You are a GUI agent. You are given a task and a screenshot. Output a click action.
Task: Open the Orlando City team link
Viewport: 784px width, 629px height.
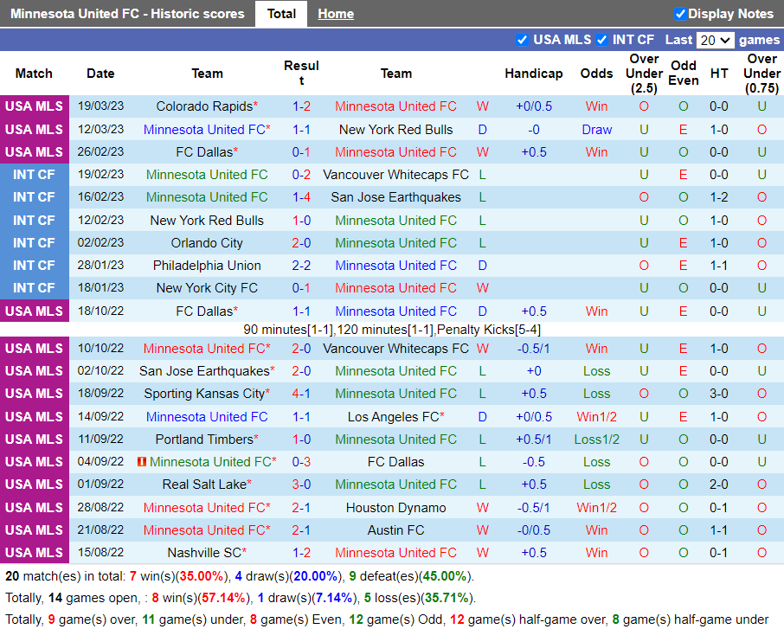click(x=207, y=243)
